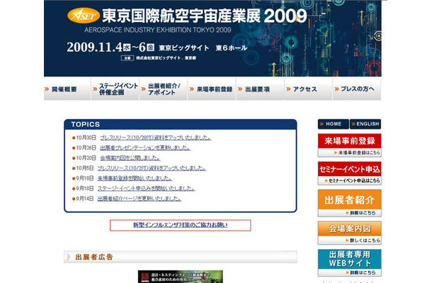Switch to the ENGLISH version
Screen dimensions: 432x283
365,124
